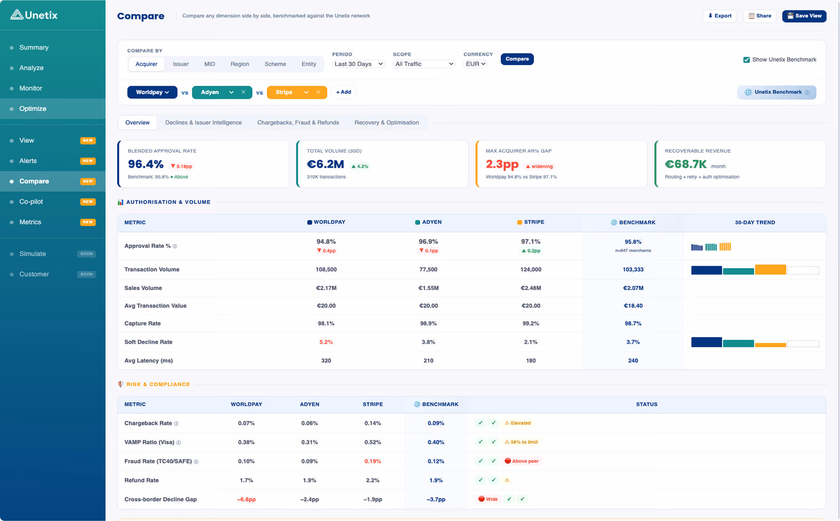840x521 pixels.
Task: Click the Share button
Action: point(760,16)
